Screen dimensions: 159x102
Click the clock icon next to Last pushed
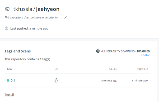[7, 28]
